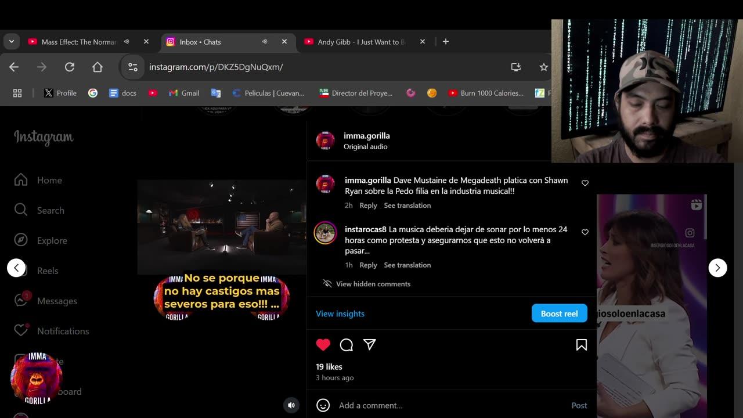Image resolution: width=743 pixels, height=418 pixels.
Task: Open the Burn 1000 Calories bookmark
Action: (486, 93)
